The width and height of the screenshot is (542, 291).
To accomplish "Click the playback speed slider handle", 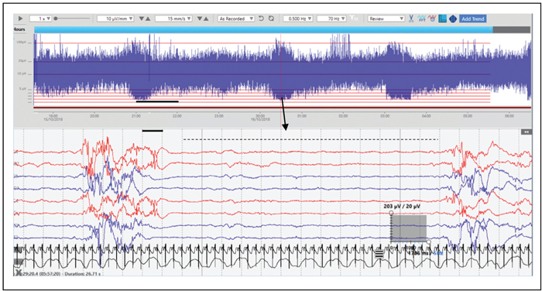I will [x=56, y=19].
